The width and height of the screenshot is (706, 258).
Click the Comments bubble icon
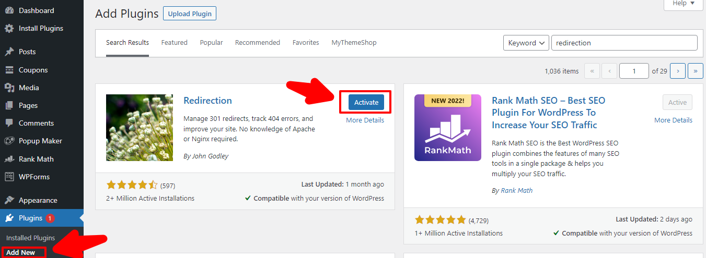pyautogui.click(x=9, y=123)
